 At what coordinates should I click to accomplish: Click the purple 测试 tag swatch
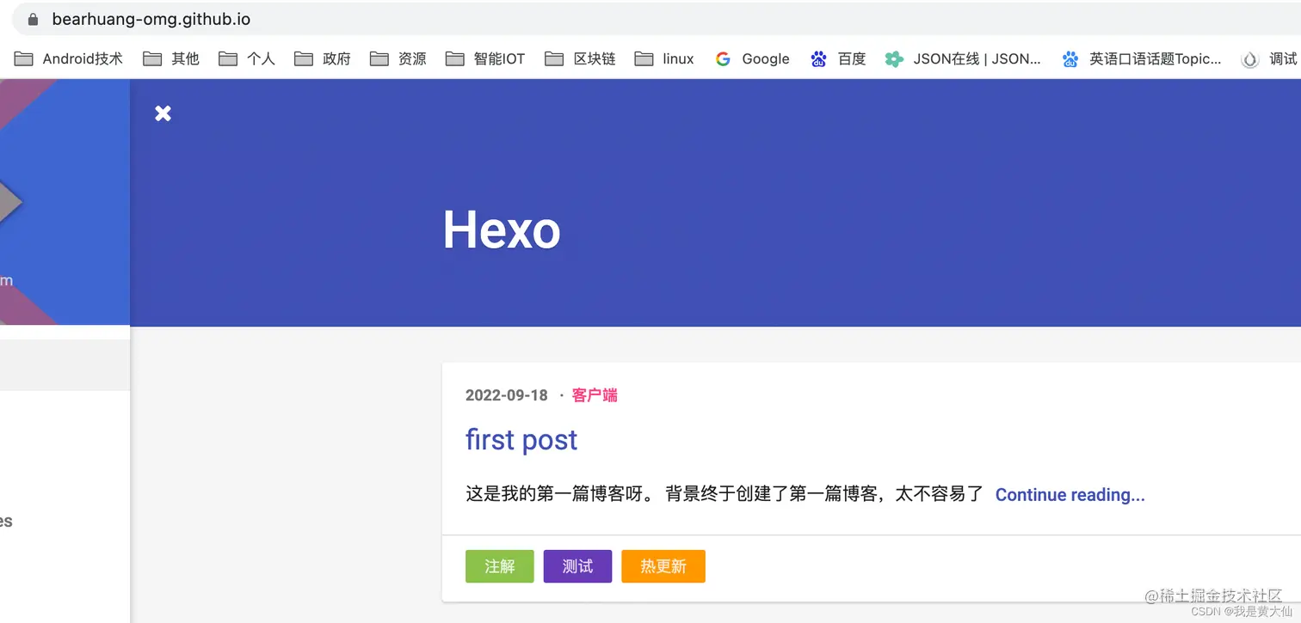577,566
